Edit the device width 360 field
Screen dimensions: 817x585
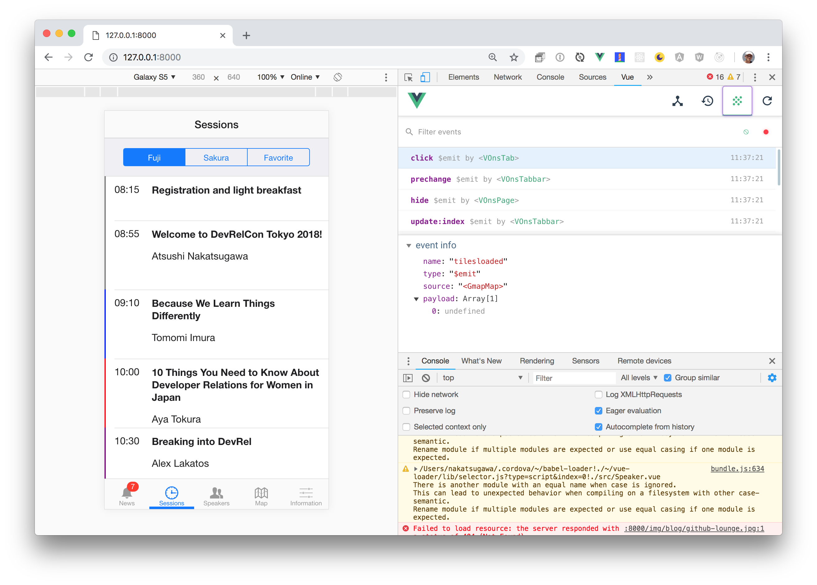pyautogui.click(x=198, y=77)
